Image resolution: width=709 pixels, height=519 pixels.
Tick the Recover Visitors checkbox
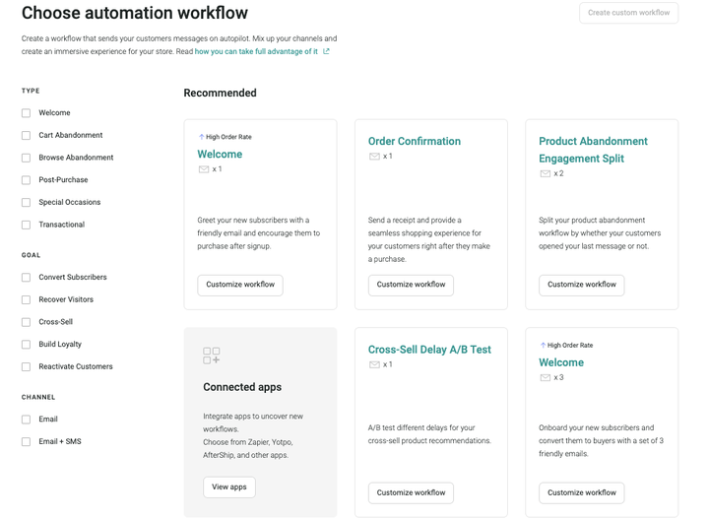27,299
